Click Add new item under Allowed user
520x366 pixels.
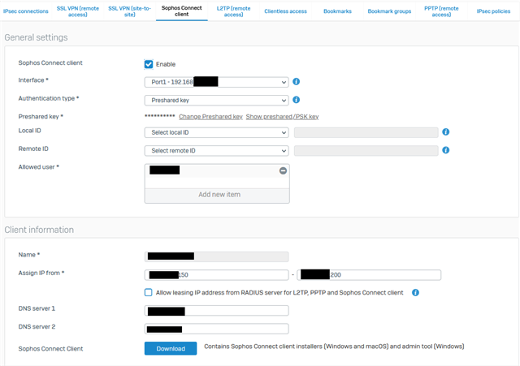point(217,196)
